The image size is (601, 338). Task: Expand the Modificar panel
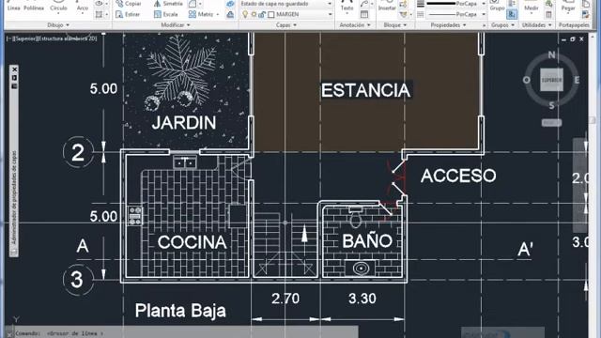click(x=176, y=25)
